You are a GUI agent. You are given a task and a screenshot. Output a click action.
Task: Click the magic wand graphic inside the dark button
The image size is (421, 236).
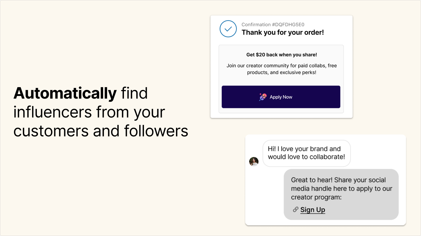pyautogui.click(x=262, y=97)
